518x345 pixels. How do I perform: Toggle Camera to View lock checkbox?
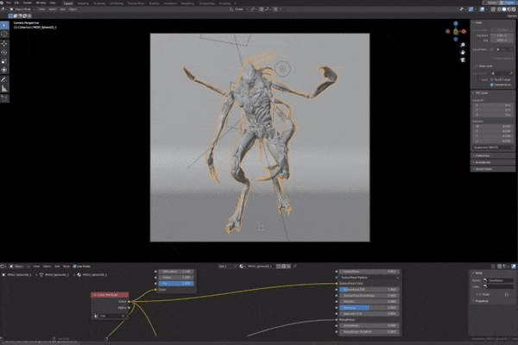tap(492, 85)
